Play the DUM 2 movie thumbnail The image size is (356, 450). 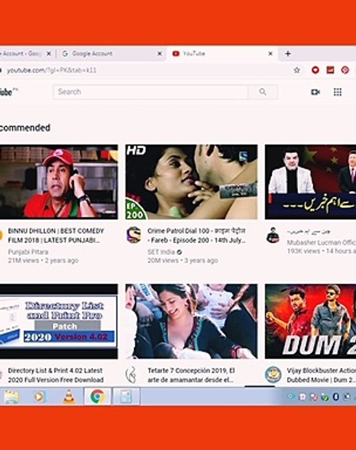[310, 321]
